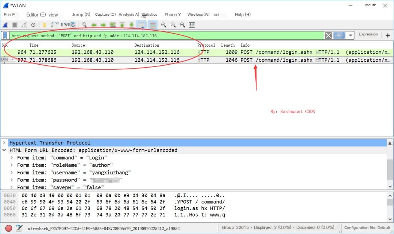Click the resize columns icon
This screenshot has height=234, width=394.
(x=192, y=25)
